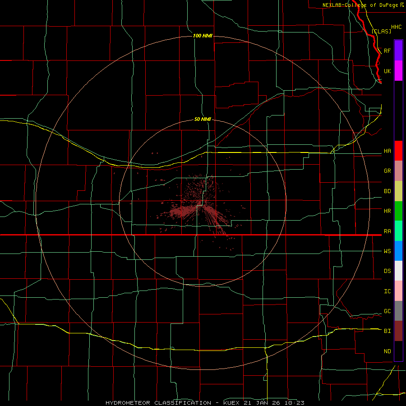Image resolution: width=406 pixels, height=406 pixels.
Task: Select the blue WS legend swatch
Action: [398, 251]
